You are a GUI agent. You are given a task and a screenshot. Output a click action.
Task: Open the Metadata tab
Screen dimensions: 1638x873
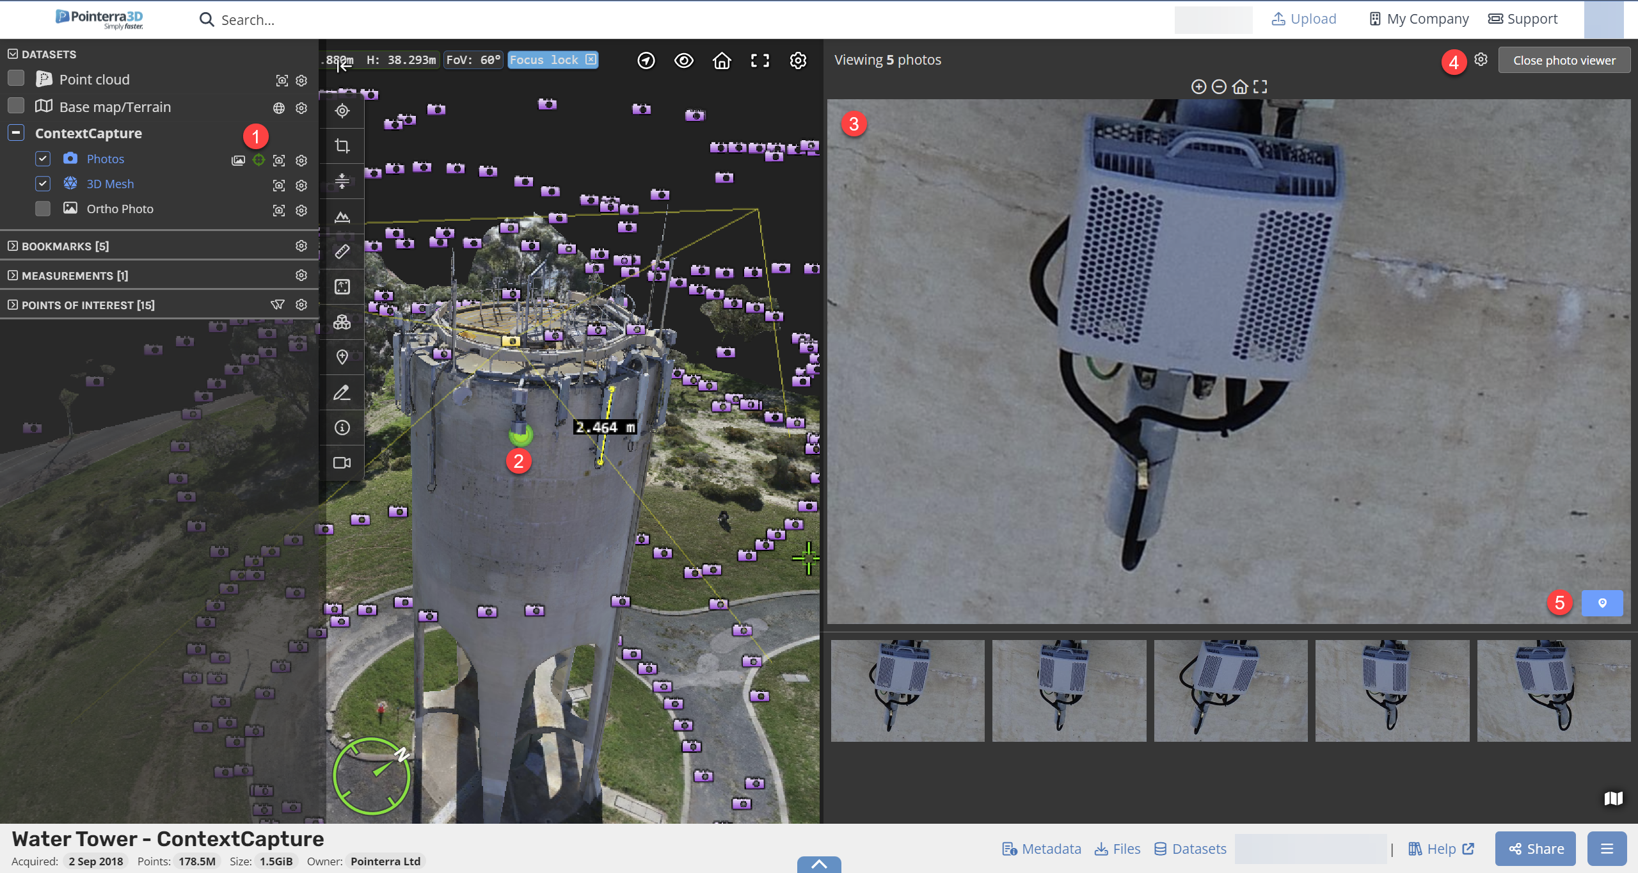(1042, 849)
